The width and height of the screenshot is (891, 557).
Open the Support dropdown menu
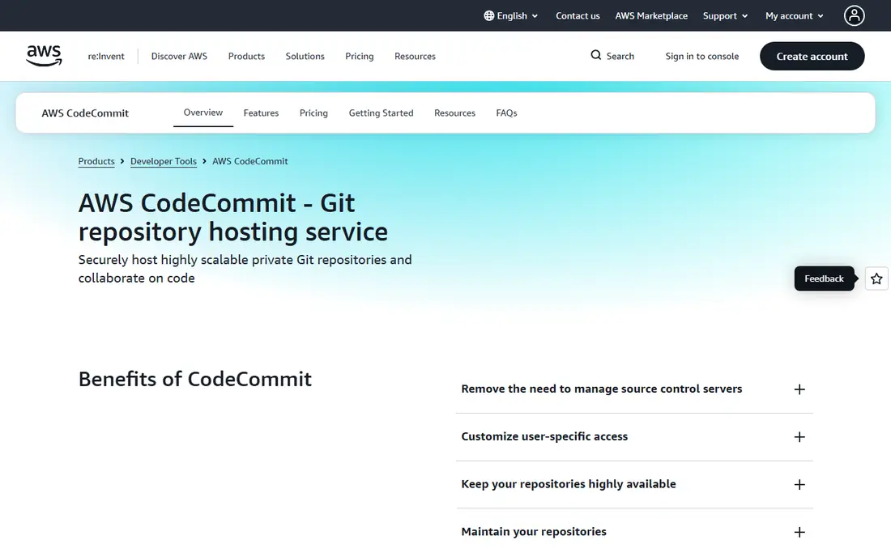[725, 16]
